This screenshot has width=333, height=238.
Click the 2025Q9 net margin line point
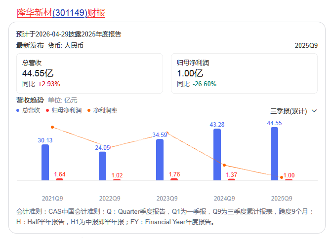pos(282,177)
